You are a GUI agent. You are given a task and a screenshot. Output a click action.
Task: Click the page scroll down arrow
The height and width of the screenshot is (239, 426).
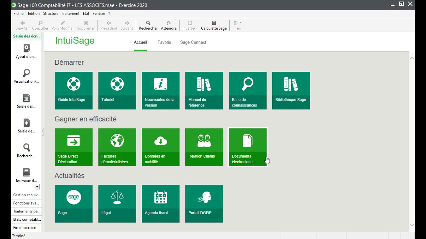pos(412,225)
